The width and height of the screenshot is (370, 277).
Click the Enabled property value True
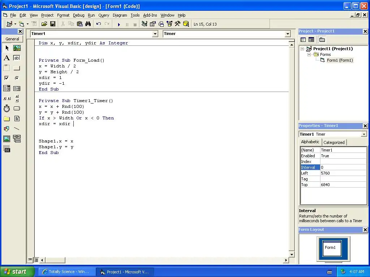343,156
